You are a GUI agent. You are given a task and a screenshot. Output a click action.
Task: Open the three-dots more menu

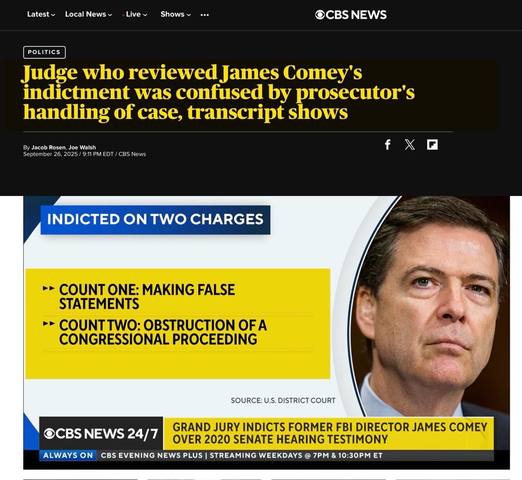(205, 15)
